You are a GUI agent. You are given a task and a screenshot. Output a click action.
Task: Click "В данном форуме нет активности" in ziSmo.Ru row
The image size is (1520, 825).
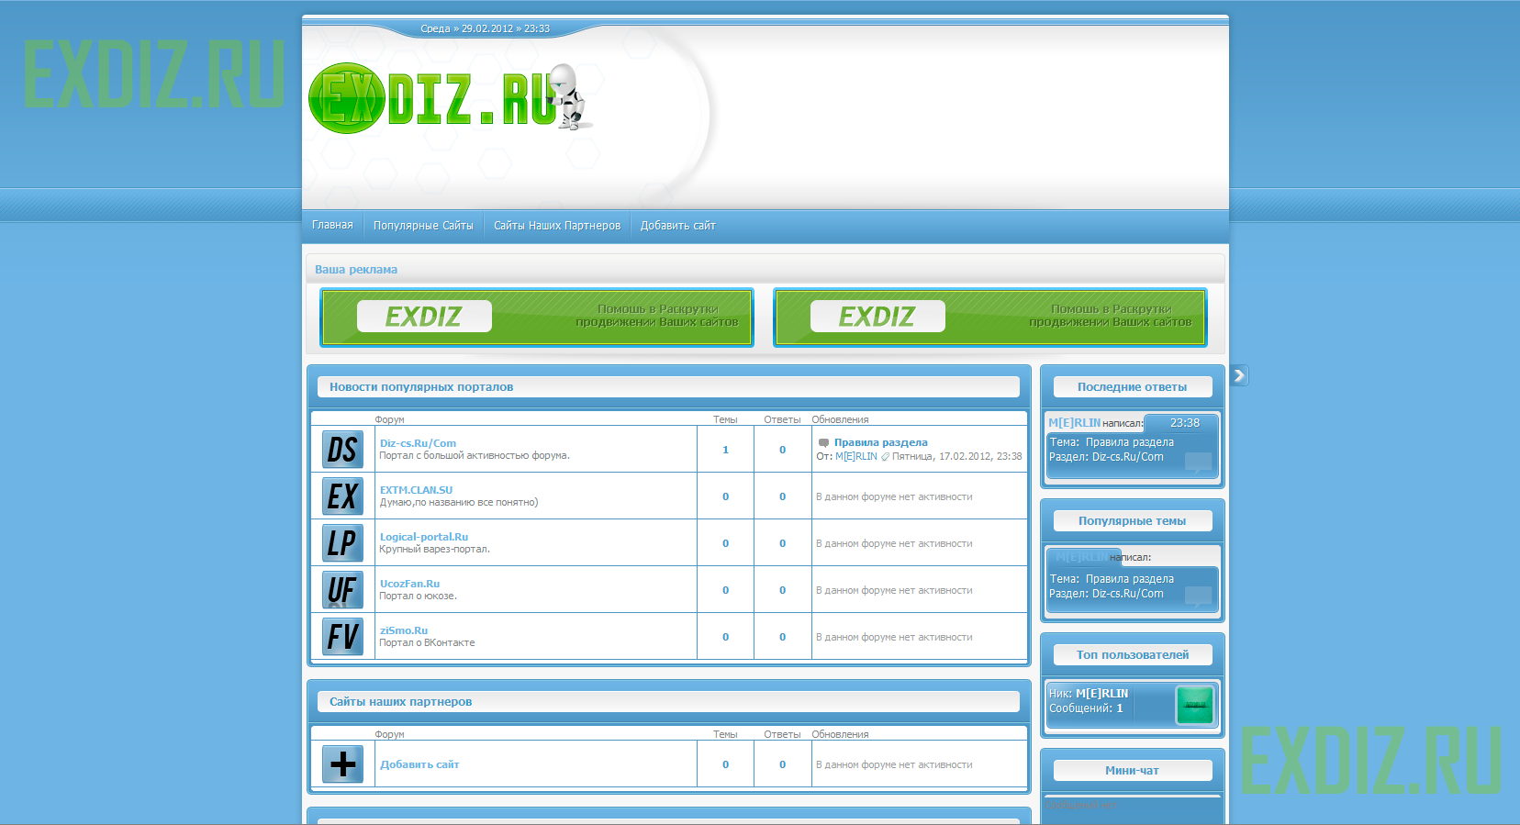[x=894, y=638]
